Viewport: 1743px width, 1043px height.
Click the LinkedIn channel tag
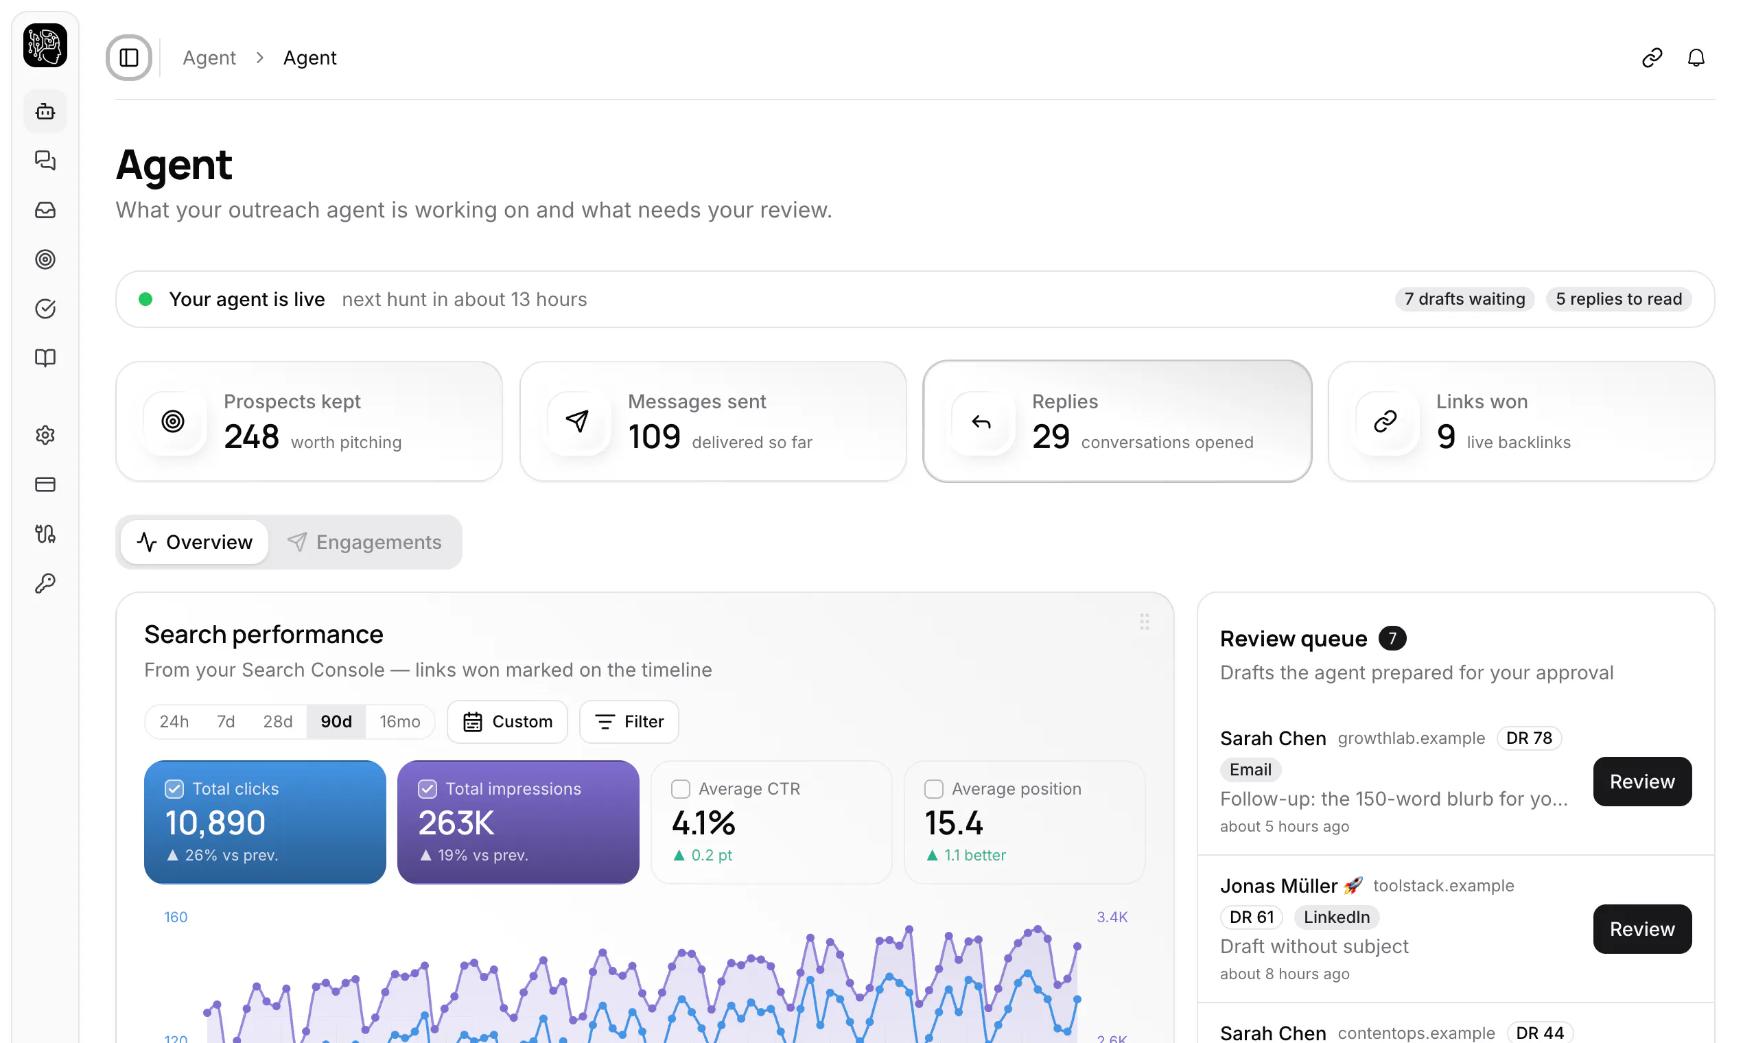pos(1337,917)
